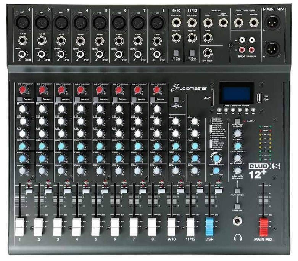Click the DSP PARAMETER knob
Screen dimensions: 298x261
[216, 171]
